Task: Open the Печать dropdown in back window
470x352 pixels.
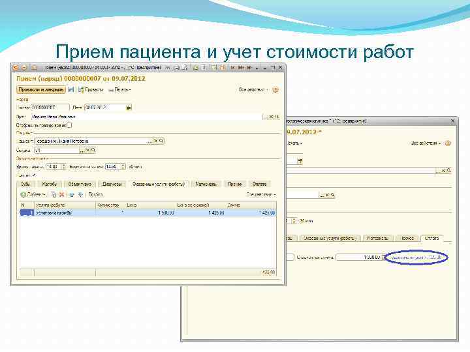Action: point(294,143)
